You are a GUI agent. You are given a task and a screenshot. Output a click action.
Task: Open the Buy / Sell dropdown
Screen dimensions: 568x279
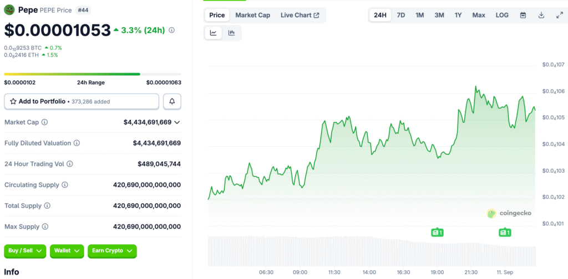(25, 251)
